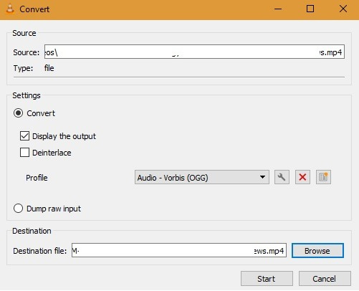Uncheck Display the output checkbox
Viewport: 359px width, 291px height.
click(24, 136)
